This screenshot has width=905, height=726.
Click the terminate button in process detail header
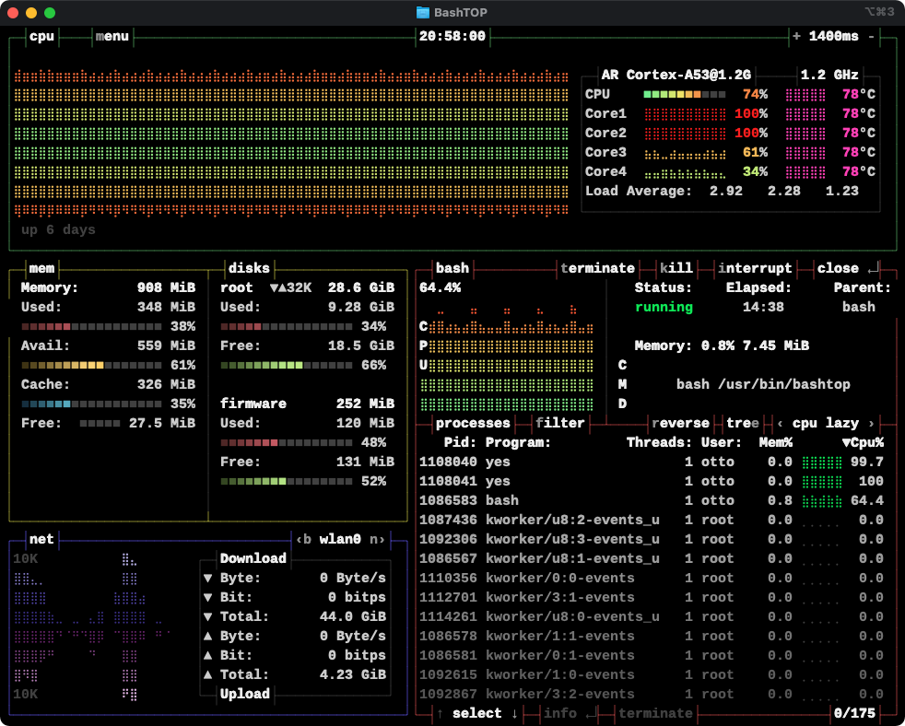coord(597,268)
